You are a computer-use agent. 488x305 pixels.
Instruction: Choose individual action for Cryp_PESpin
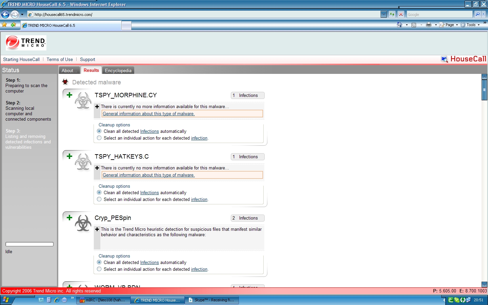(x=99, y=269)
